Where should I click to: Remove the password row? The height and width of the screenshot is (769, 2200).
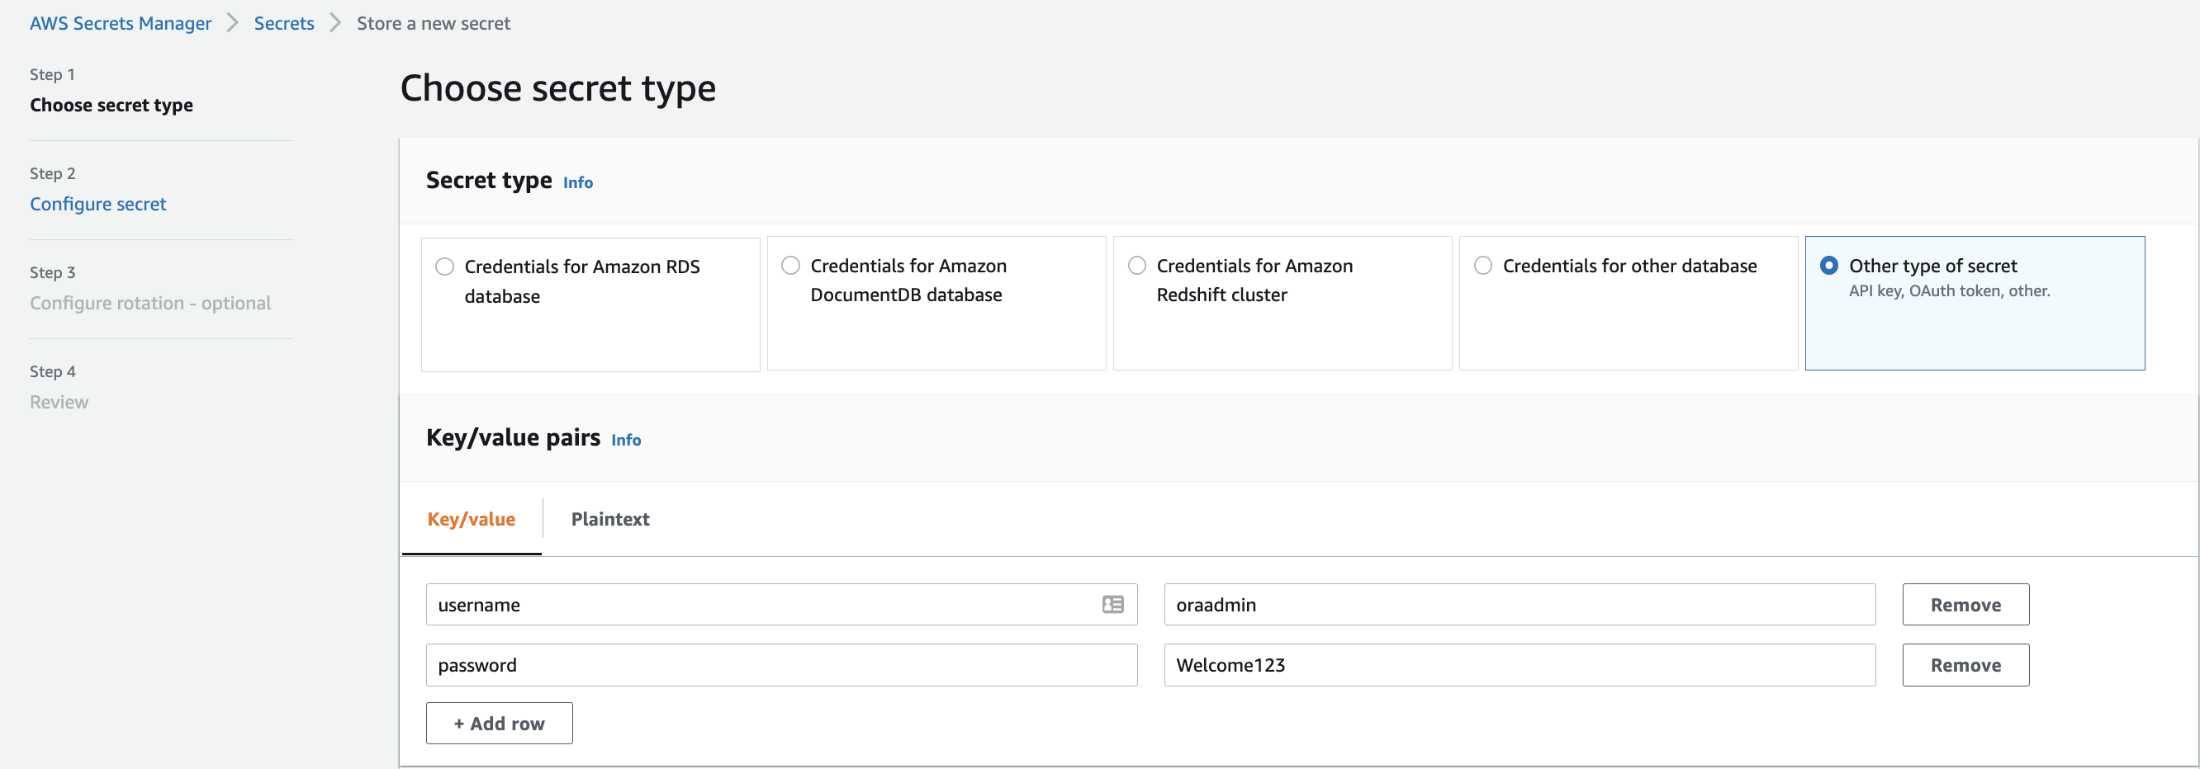click(1965, 665)
